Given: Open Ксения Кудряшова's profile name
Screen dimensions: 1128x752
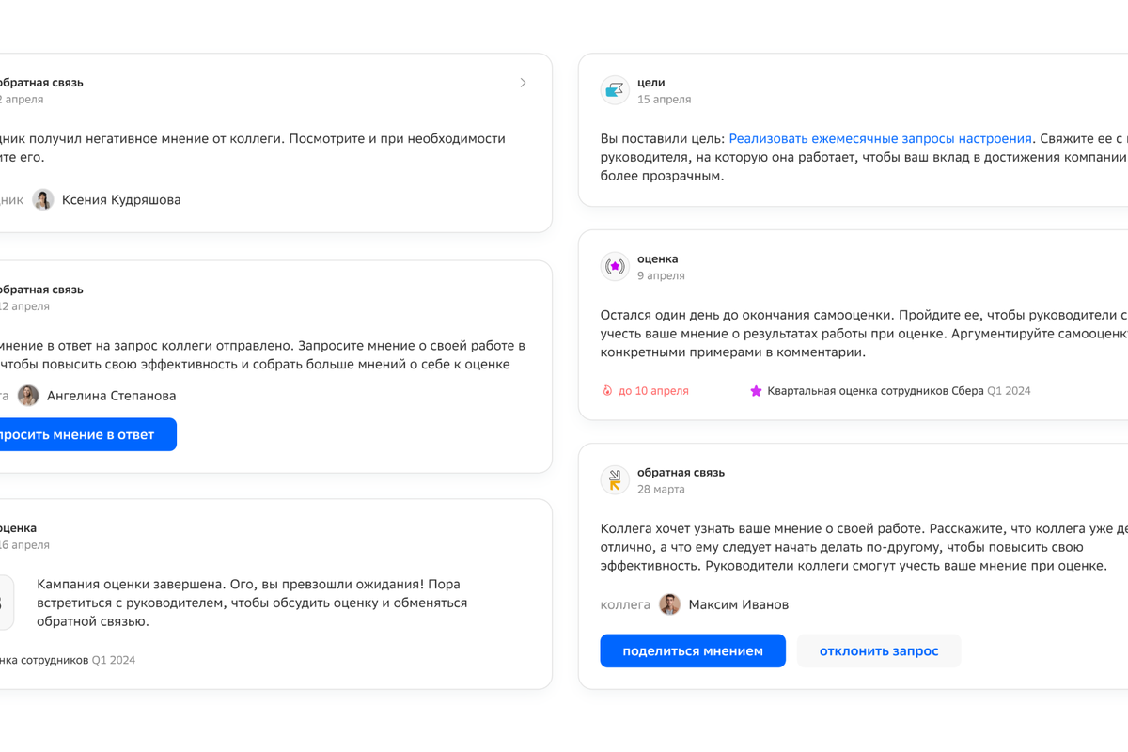Looking at the screenshot, I should (x=121, y=199).
